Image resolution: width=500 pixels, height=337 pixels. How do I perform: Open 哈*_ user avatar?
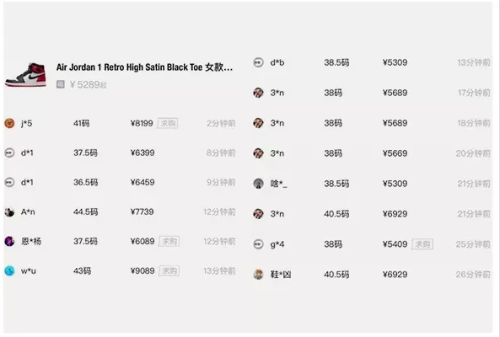click(258, 184)
